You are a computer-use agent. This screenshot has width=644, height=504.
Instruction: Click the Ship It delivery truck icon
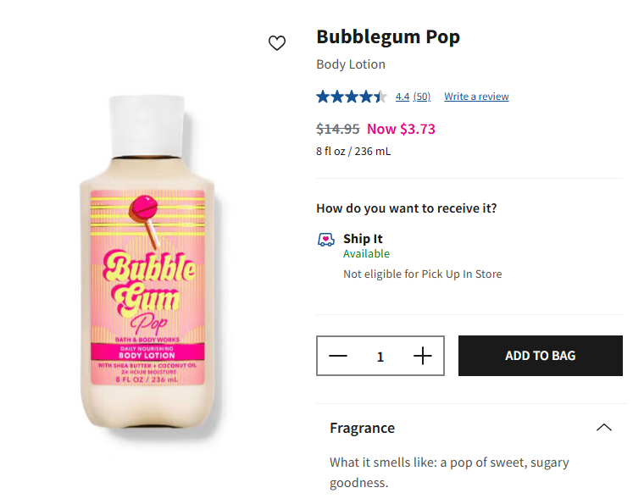click(326, 240)
